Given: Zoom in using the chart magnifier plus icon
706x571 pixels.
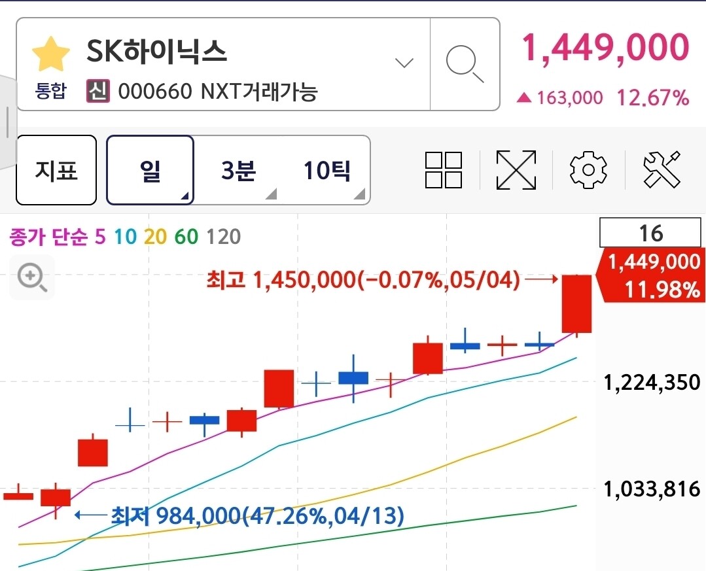Looking at the screenshot, I should tap(32, 277).
